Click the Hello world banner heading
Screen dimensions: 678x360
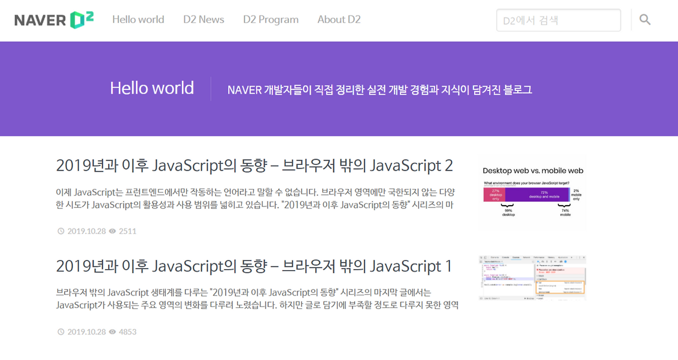pos(152,88)
